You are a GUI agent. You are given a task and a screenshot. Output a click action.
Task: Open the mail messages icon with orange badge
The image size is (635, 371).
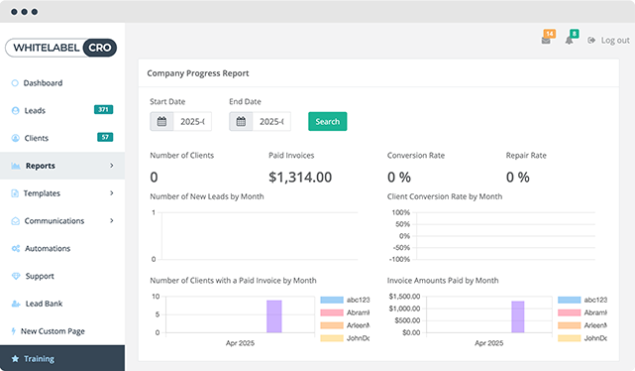coord(546,40)
